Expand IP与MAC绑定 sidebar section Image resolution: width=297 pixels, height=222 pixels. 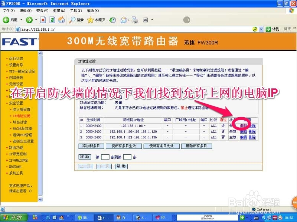[x=19, y=161]
